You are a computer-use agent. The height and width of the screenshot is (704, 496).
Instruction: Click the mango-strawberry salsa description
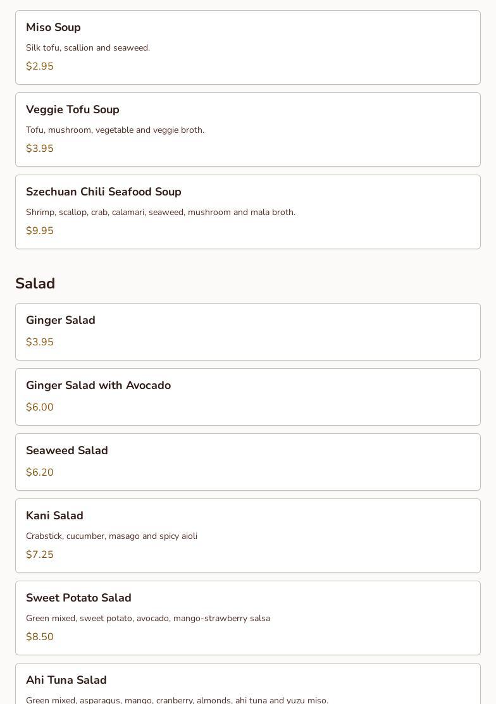[x=148, y=618]
